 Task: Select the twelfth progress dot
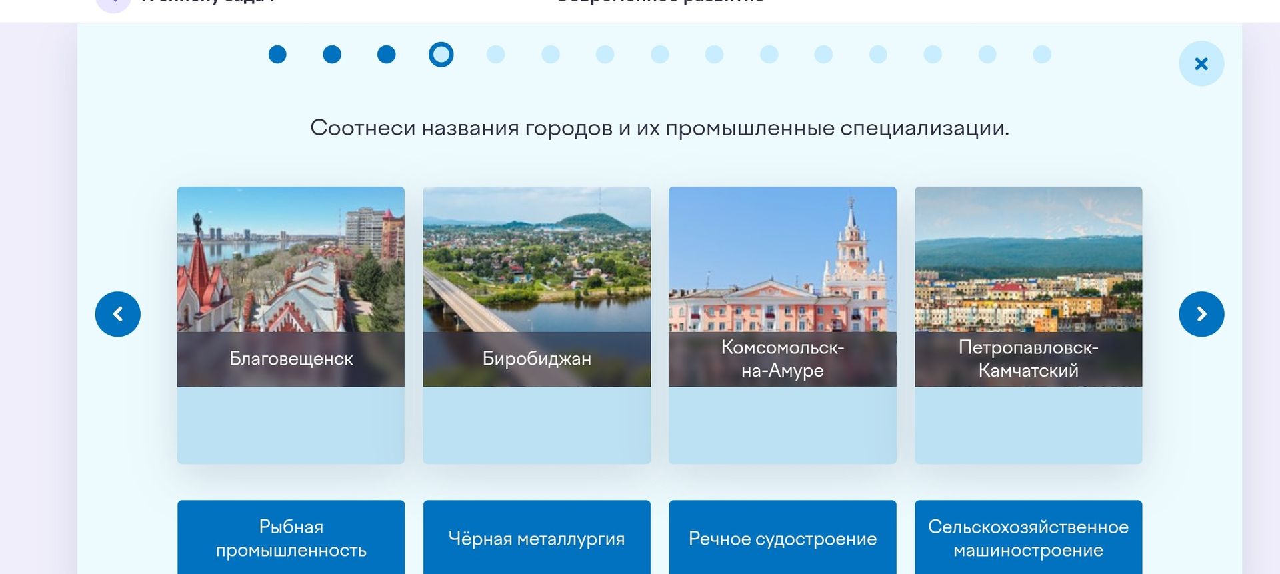point(879,55)
